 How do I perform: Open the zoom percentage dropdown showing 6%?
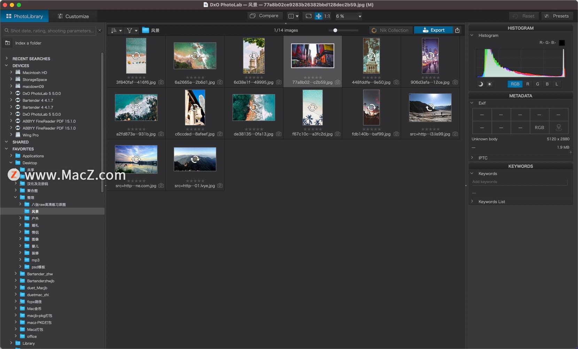(x=348, y=16)
